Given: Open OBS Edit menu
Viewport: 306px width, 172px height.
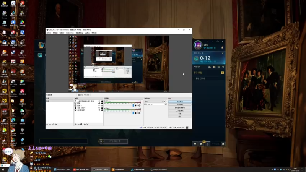Looking at the screenshot, I should click(55, 33).
